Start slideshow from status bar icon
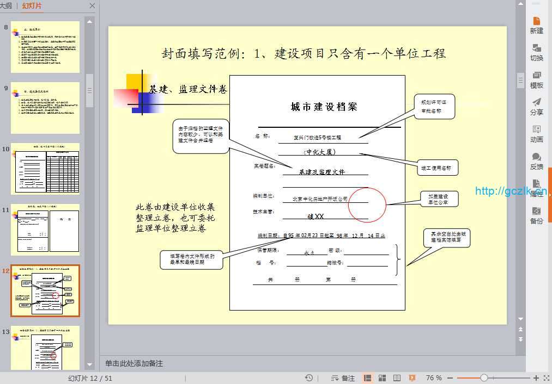Viewport: 552px width, 384px height. [x=412, y=378]
